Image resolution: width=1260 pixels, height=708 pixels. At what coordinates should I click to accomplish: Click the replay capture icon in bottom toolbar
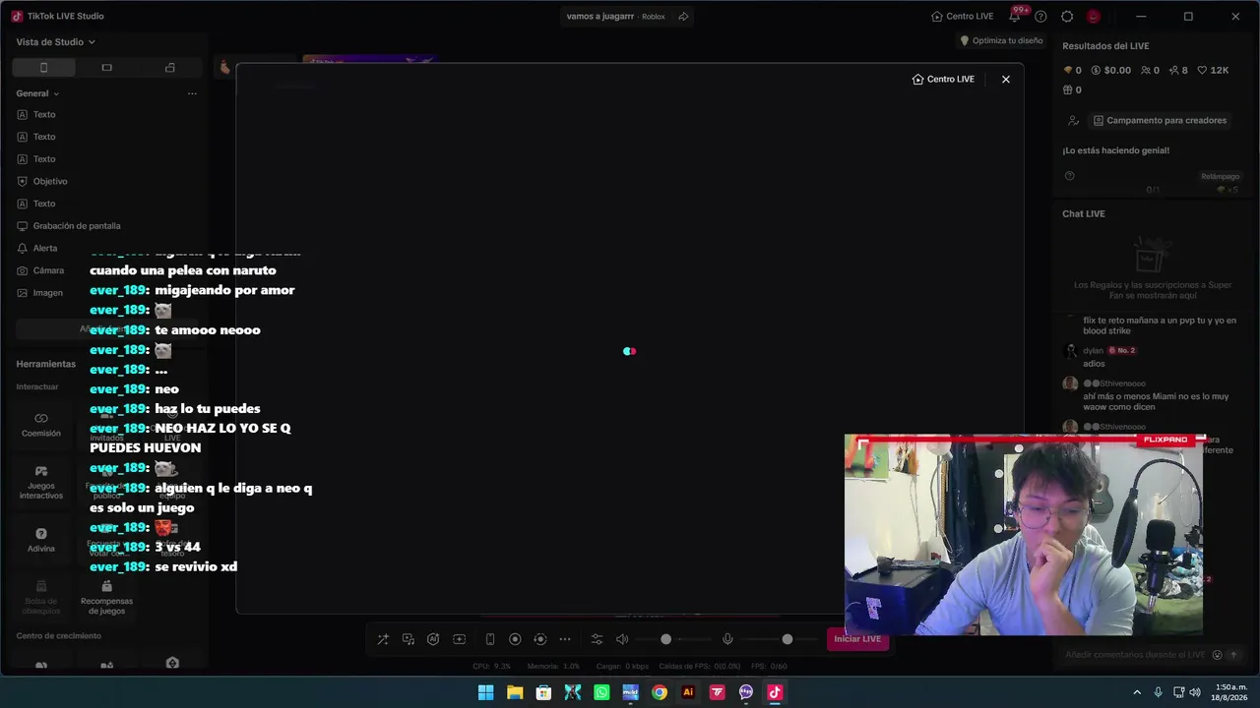pyautogui.click(x=539, y=639)
